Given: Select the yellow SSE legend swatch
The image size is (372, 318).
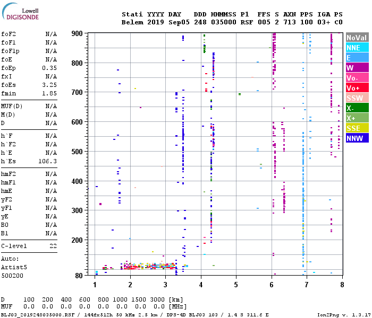Looking at the screenshot, I should point(357,128).
